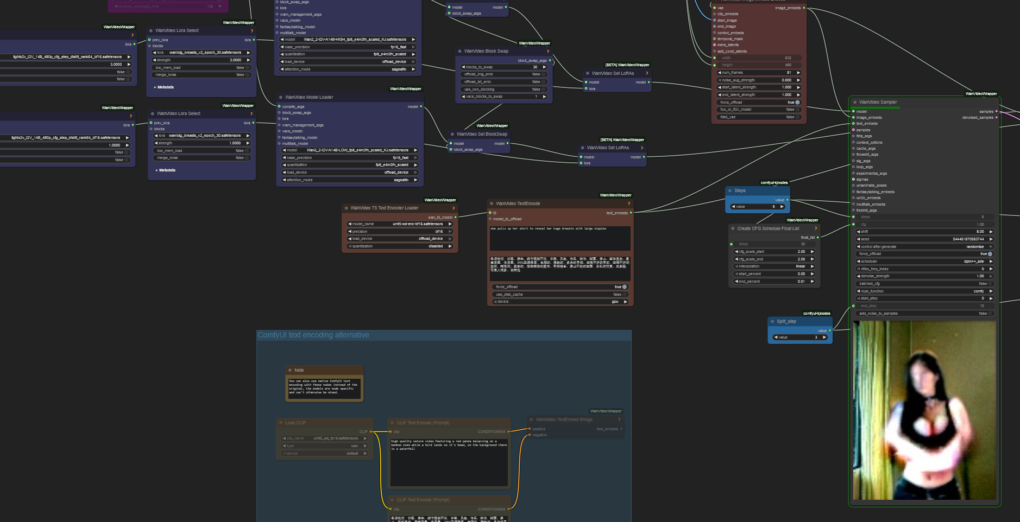Collapse the WanVideo Set BlockSwap node
This screenshot has height=522, width=1020.
tap(452, 134)
